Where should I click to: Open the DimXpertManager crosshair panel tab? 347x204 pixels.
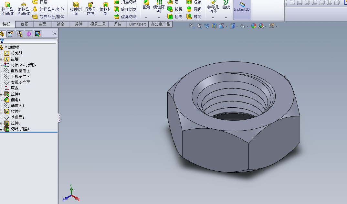(x=28, y=34)
